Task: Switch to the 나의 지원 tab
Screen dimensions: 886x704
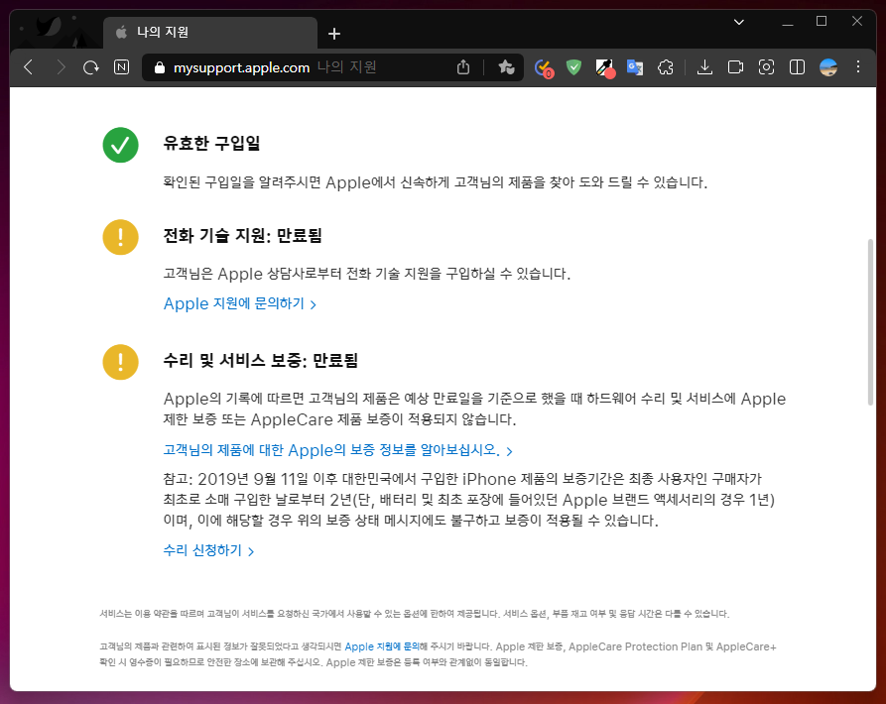Action: pyautogui.click(x=210, y=33)
